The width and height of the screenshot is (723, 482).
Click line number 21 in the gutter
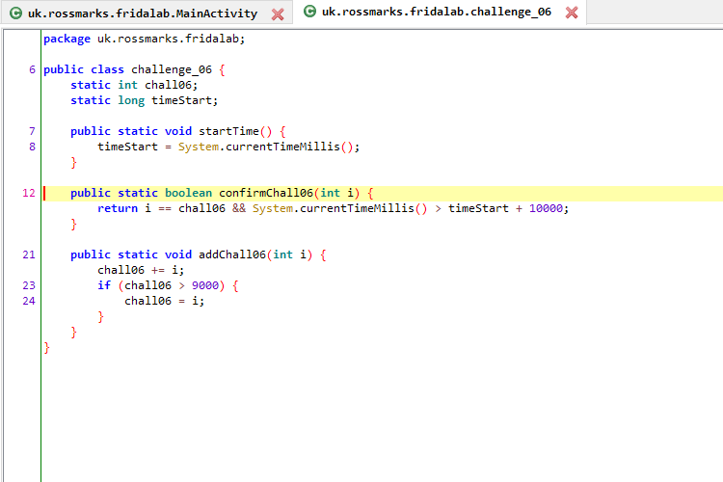(x=29, y=254)
